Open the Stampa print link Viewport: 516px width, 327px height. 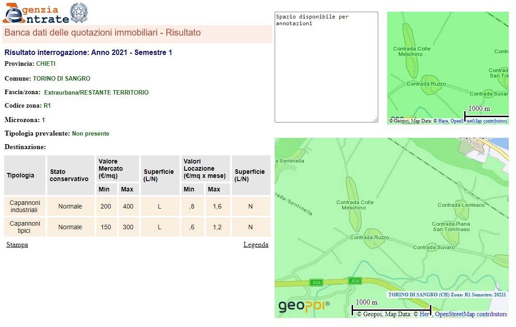pos(17,245)
